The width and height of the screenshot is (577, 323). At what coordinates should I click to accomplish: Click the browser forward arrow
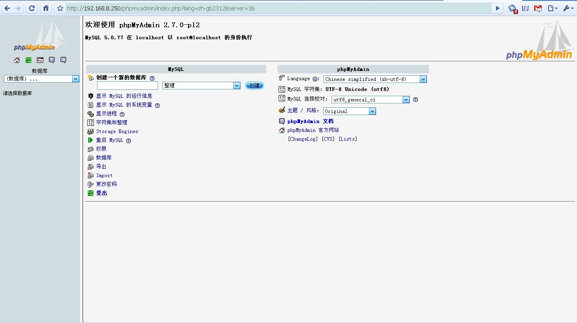tap(18, 8)
